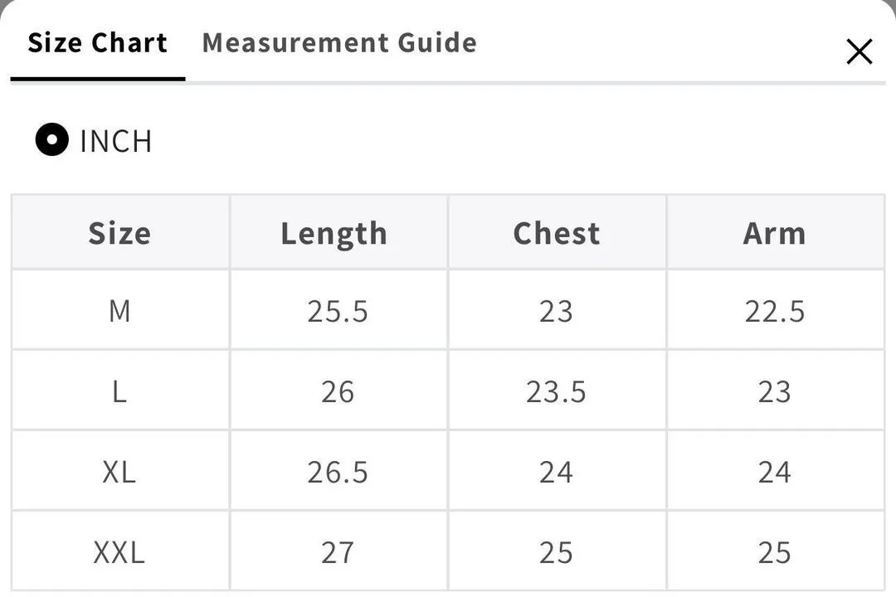Click the INCH unit label text
The width and height of the screenshot is (896, 597).
115,141
